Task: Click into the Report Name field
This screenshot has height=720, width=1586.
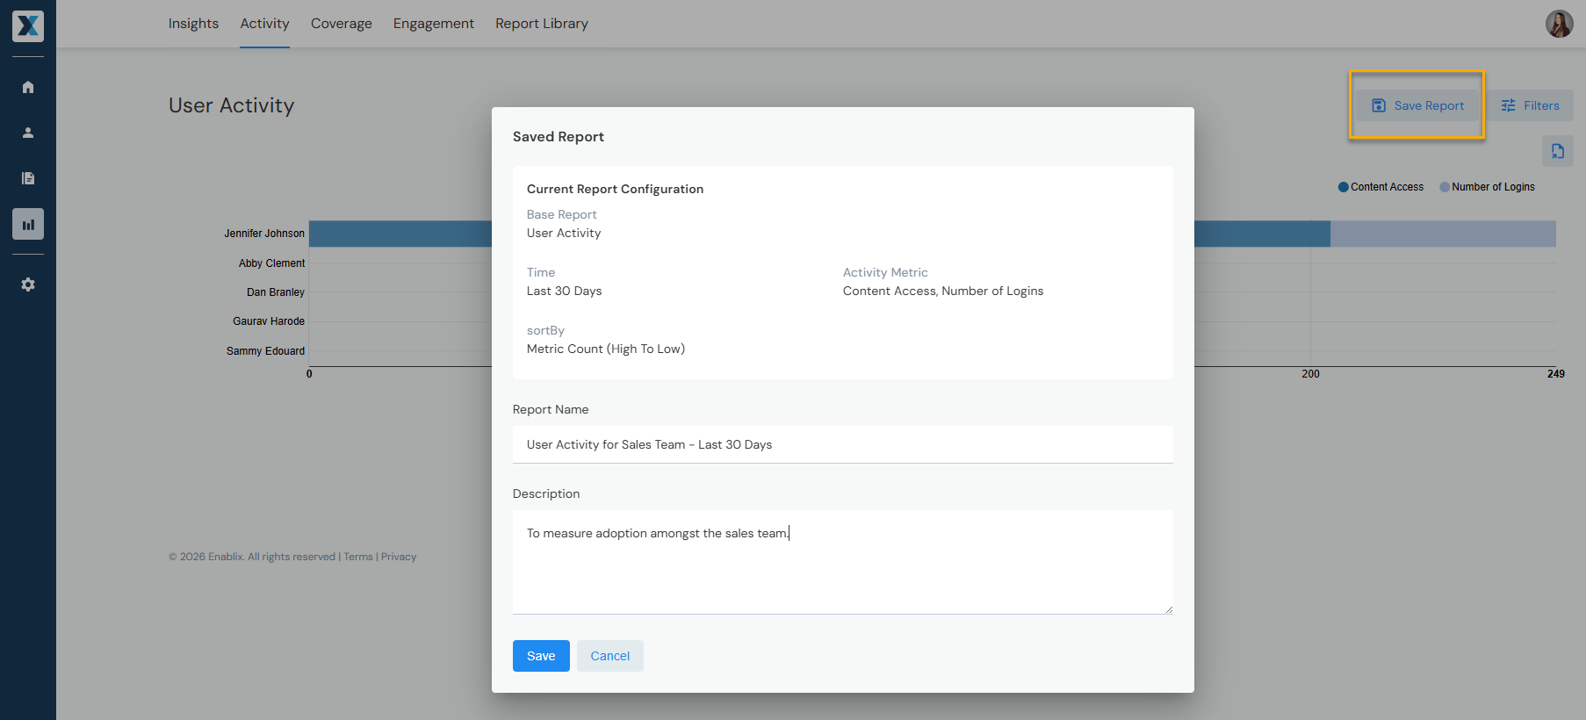Action: tap(843, 444)
